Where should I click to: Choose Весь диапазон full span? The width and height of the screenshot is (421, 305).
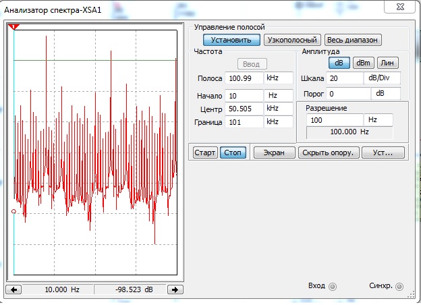[353, 40]
